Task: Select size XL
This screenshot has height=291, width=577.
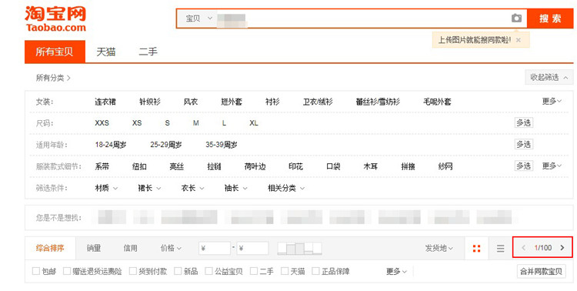Action: (254, 123)
